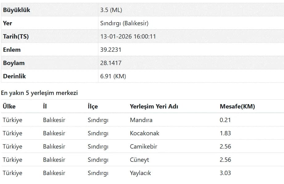The width and height of the screenshot is (284, 184).
Task: Click the 0.21 distance value
Action: 225,120
